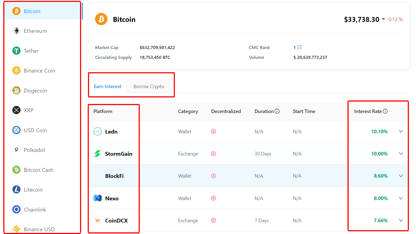Expand the StormGain row chevron
Screen dimensions: 416x234
pos(401,154)
